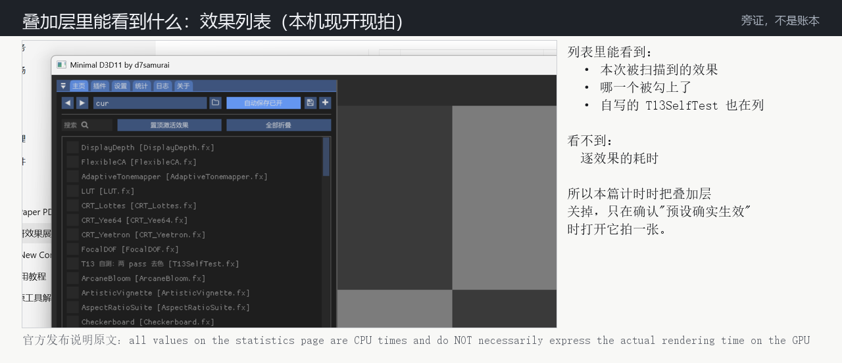
Task: Open the preset folder browse icon
Action: [215, 103]
